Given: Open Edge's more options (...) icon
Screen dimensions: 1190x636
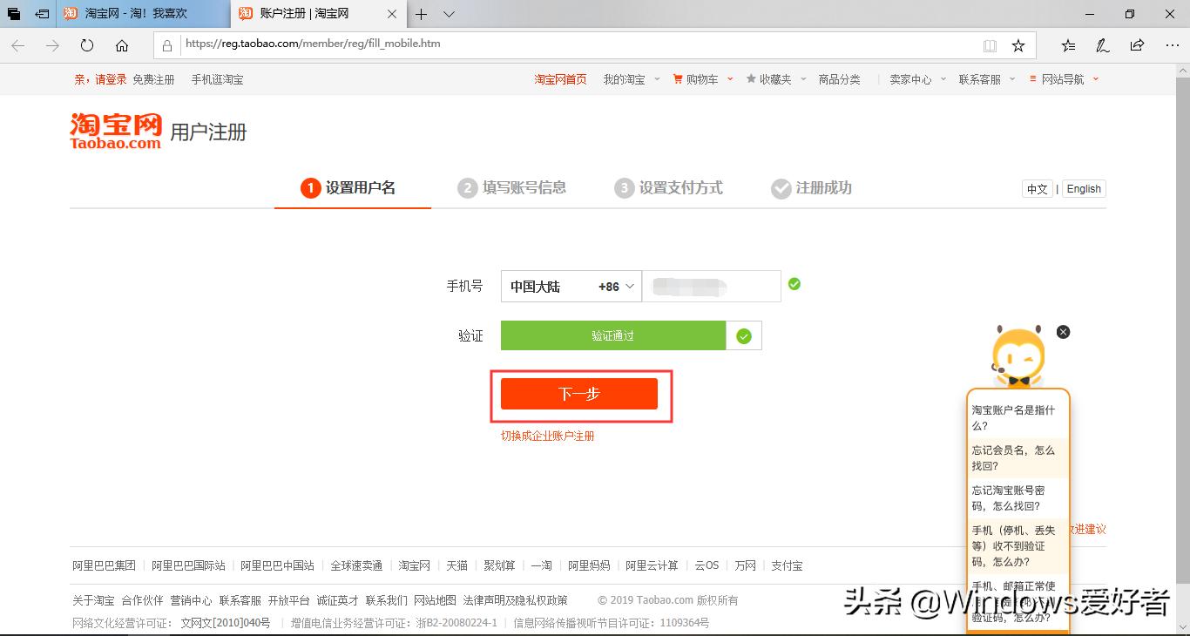Looking at the screenshot, I should (x=1172, y=45).
